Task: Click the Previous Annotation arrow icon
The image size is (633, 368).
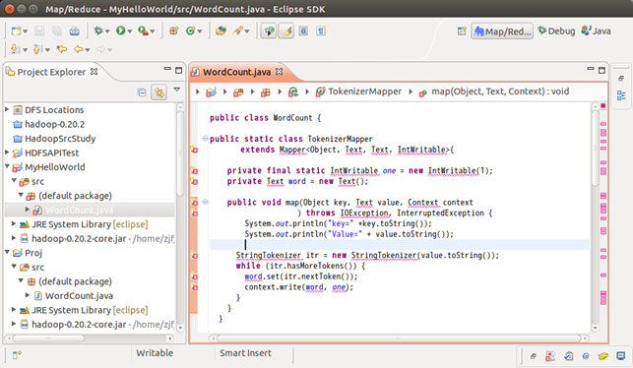Action: 37,49
